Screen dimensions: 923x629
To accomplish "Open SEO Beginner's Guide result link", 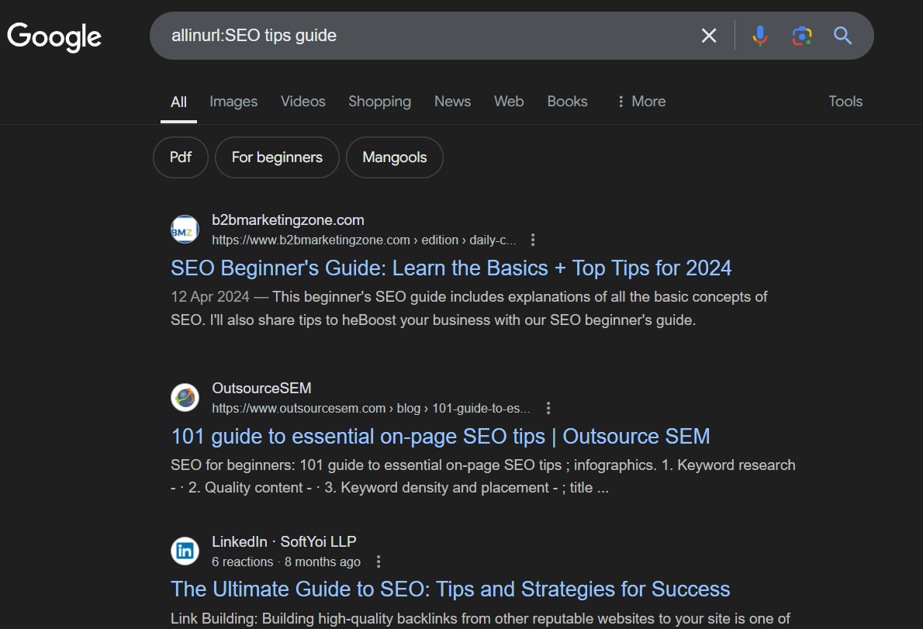I will pyautogui.click(x=451, y=268).
